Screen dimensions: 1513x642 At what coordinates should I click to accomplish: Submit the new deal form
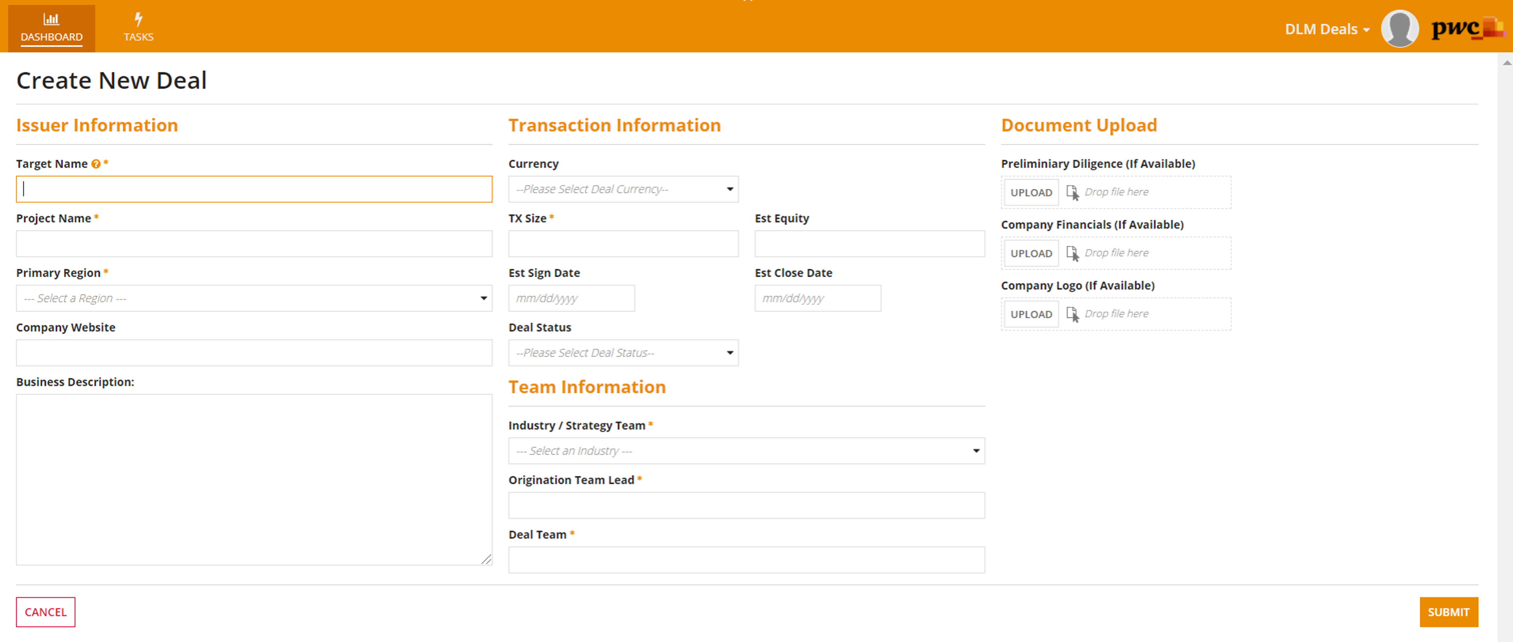(1448, 612)
